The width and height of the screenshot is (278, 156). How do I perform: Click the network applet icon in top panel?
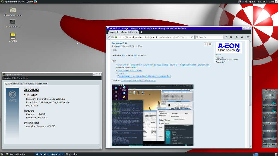tap(239, 2)
